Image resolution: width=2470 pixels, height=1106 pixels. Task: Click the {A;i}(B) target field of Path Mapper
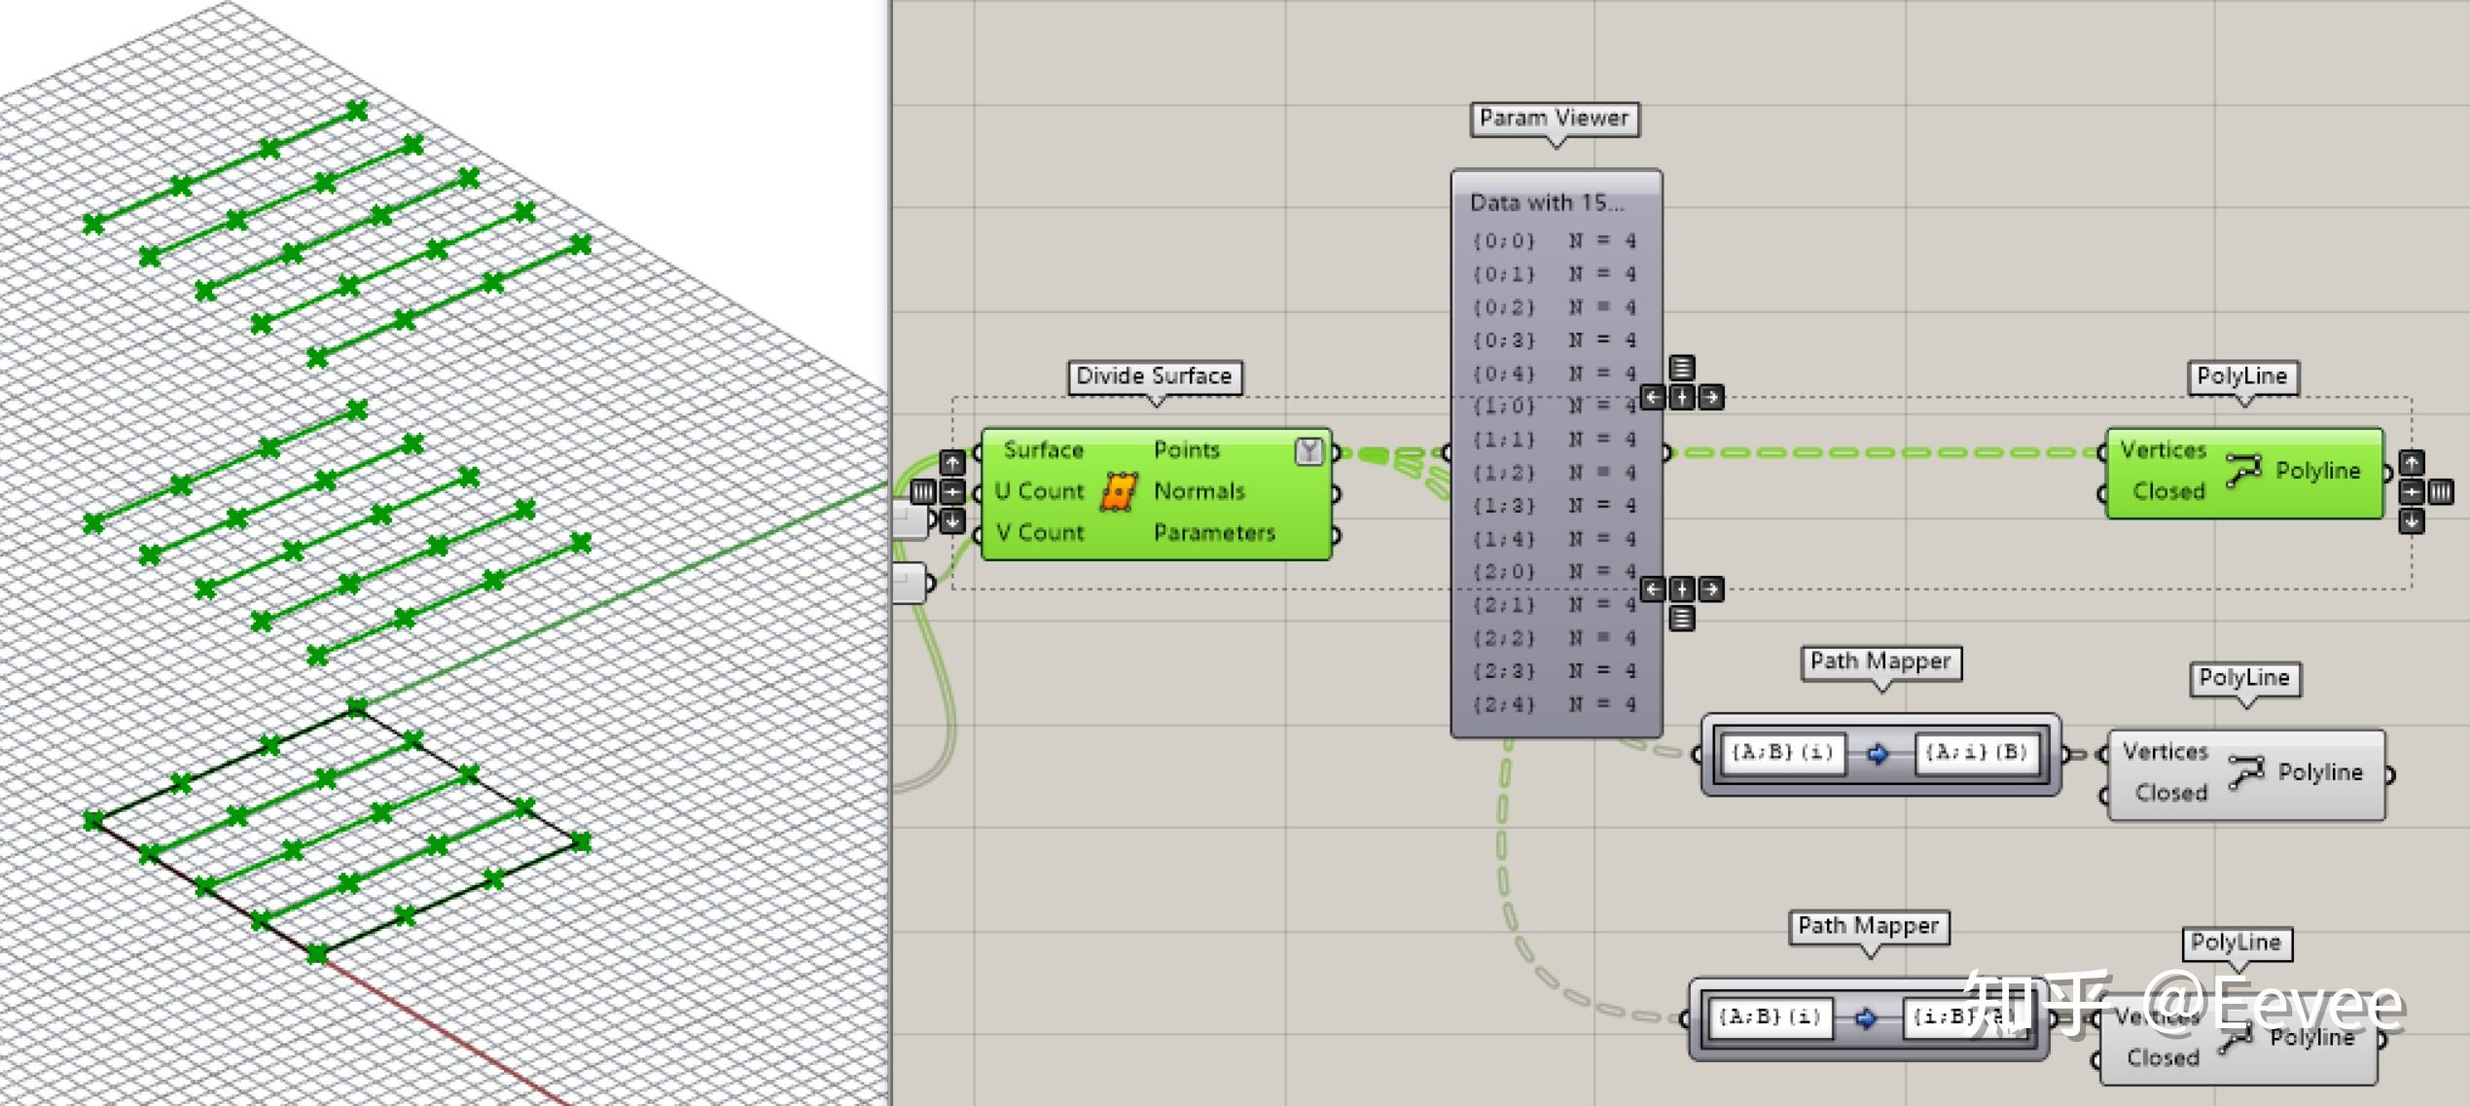point(1976,753)
